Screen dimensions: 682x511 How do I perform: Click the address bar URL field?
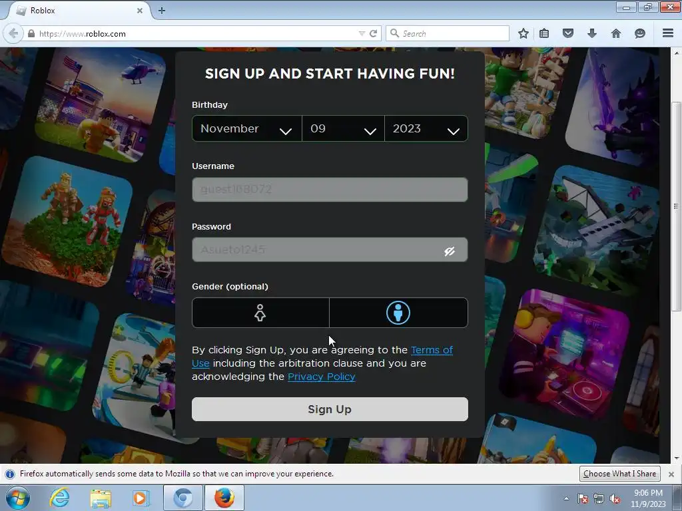pyautogui.click(x=196, y=33)
